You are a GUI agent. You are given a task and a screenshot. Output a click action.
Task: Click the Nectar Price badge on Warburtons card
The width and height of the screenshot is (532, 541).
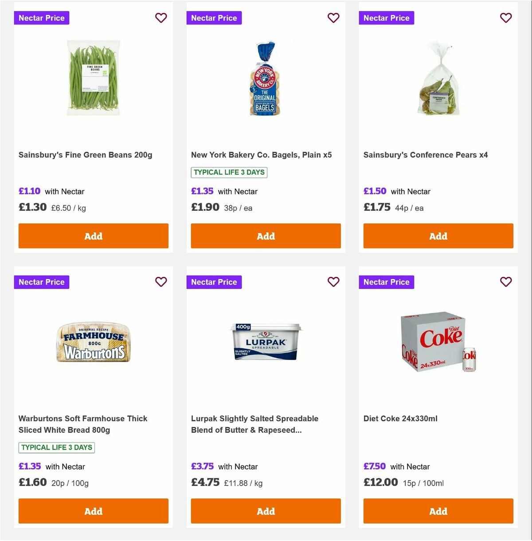41,282
